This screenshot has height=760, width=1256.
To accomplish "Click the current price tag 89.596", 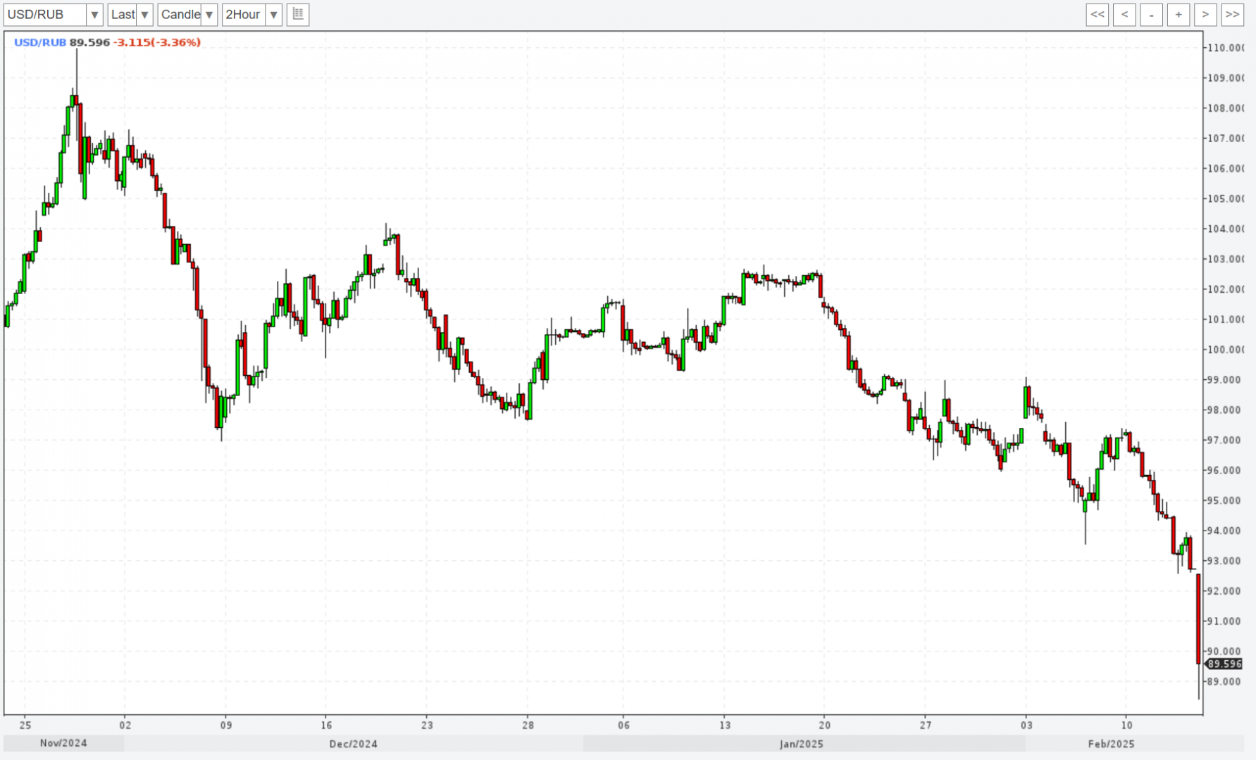I will pos(1224,664).
